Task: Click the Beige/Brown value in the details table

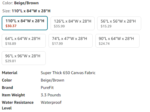Action: coord(53,80)
